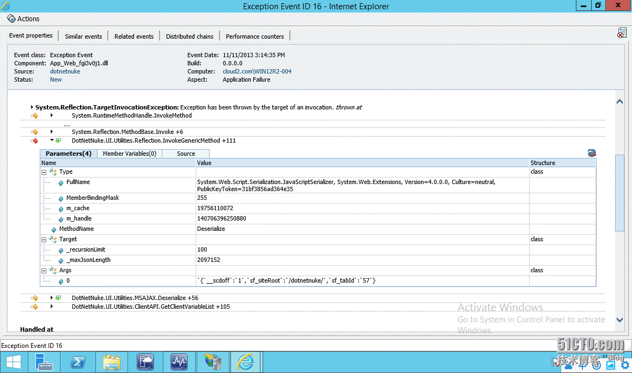632x373 pixels.
Task: Click the Structure column header
Action: (562, 163)
